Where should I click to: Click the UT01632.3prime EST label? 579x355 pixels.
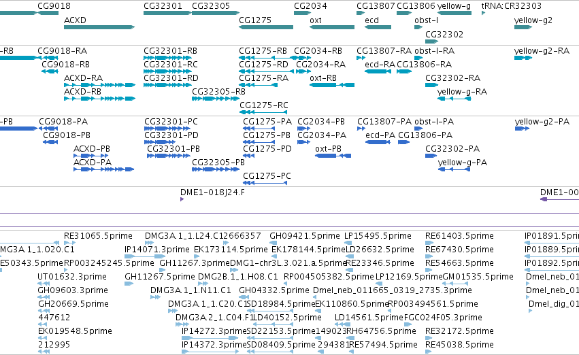click(72, 277)
